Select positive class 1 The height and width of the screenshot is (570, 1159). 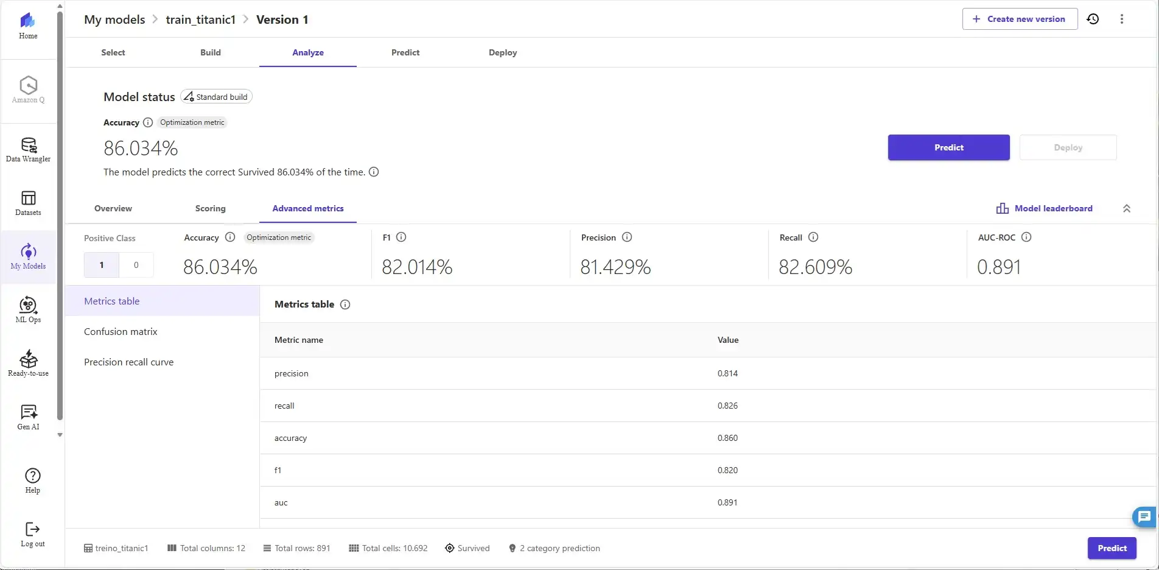click(x=102, y=265)
